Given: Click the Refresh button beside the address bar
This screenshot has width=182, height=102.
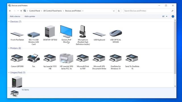Looking at the screenshot, I should point(119,11).
